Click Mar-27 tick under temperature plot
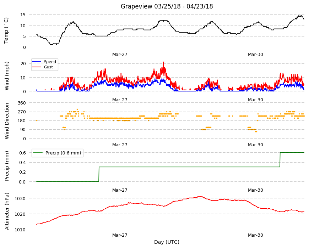This screenshot has height=248, width=309. click(x=120, y=55)
